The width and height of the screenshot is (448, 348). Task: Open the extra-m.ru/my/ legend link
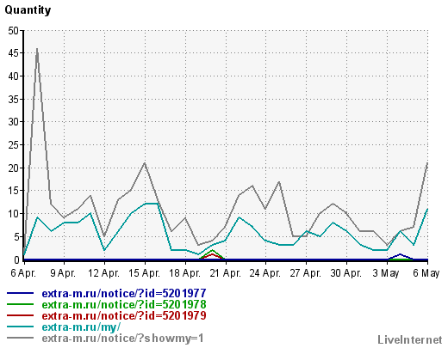click(81, 327)
